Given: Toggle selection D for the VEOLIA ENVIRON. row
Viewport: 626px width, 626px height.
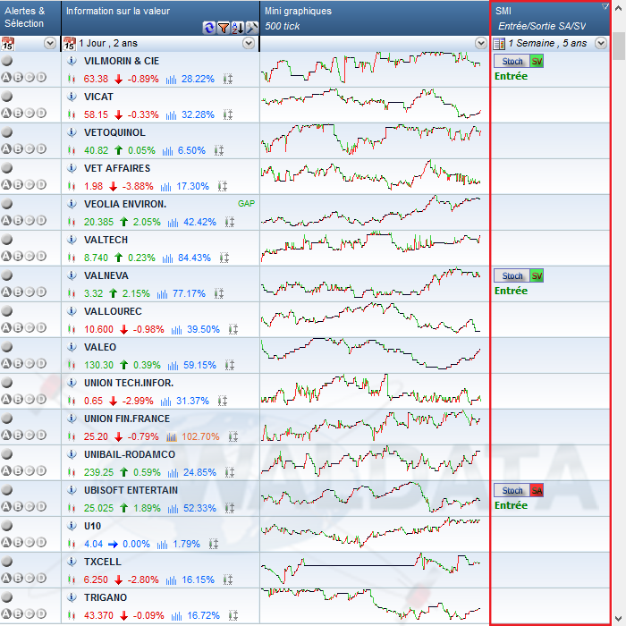Looking at the screenshot, I should 41,220.
